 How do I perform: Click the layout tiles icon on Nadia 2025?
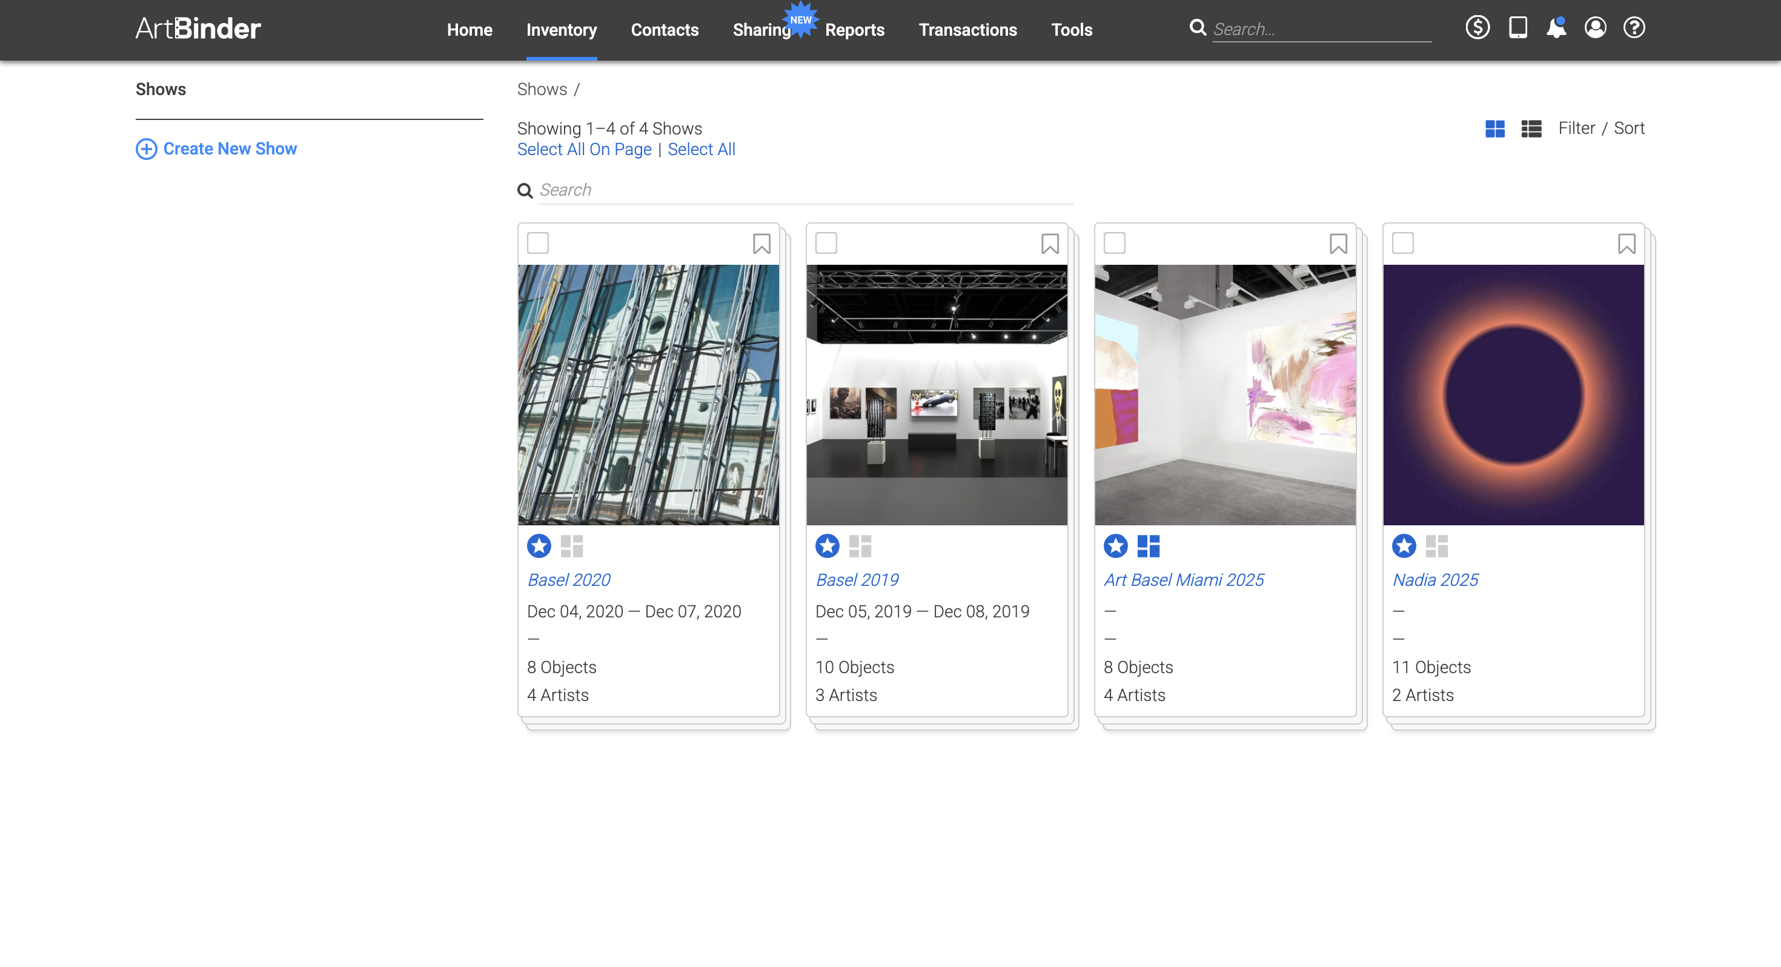tap(1437, 546)
